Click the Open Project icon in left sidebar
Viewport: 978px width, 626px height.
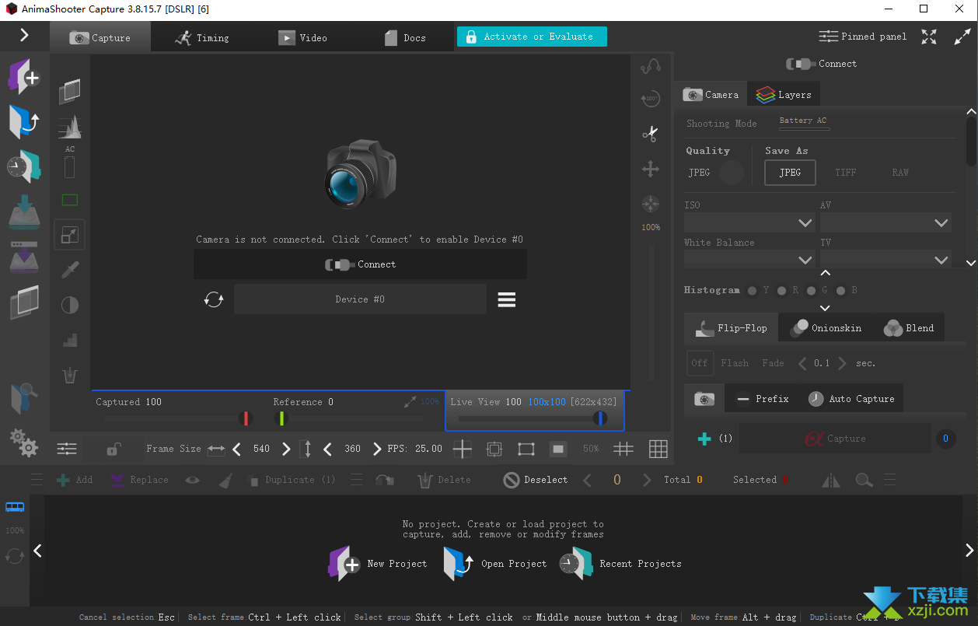23,121
